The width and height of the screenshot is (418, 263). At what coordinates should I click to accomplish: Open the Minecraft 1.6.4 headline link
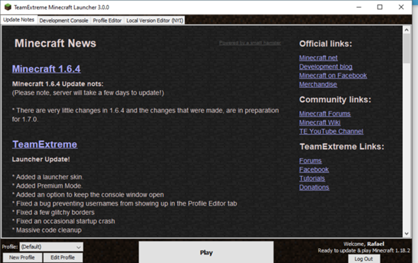click(46, 69)
